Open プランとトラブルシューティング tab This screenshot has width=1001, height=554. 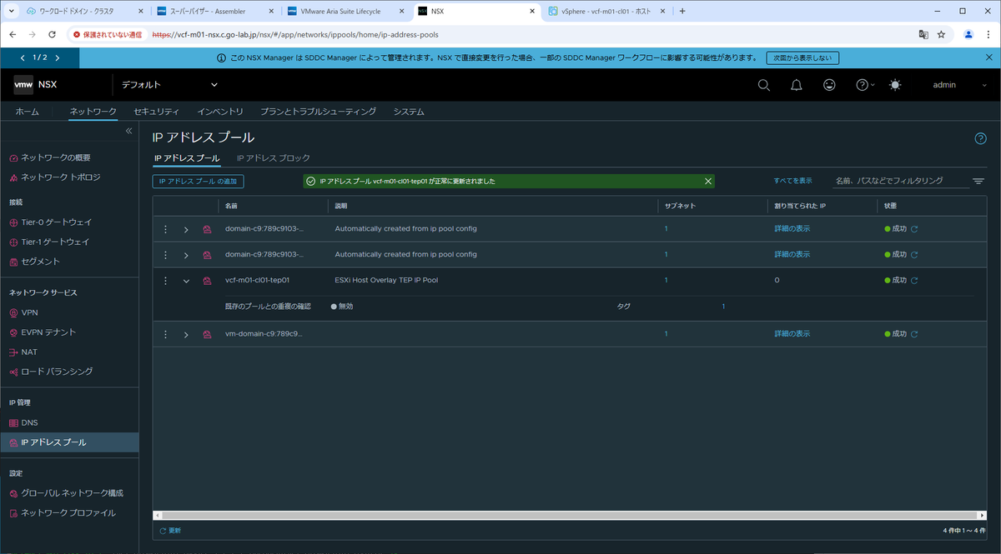[x=318, y=112]
